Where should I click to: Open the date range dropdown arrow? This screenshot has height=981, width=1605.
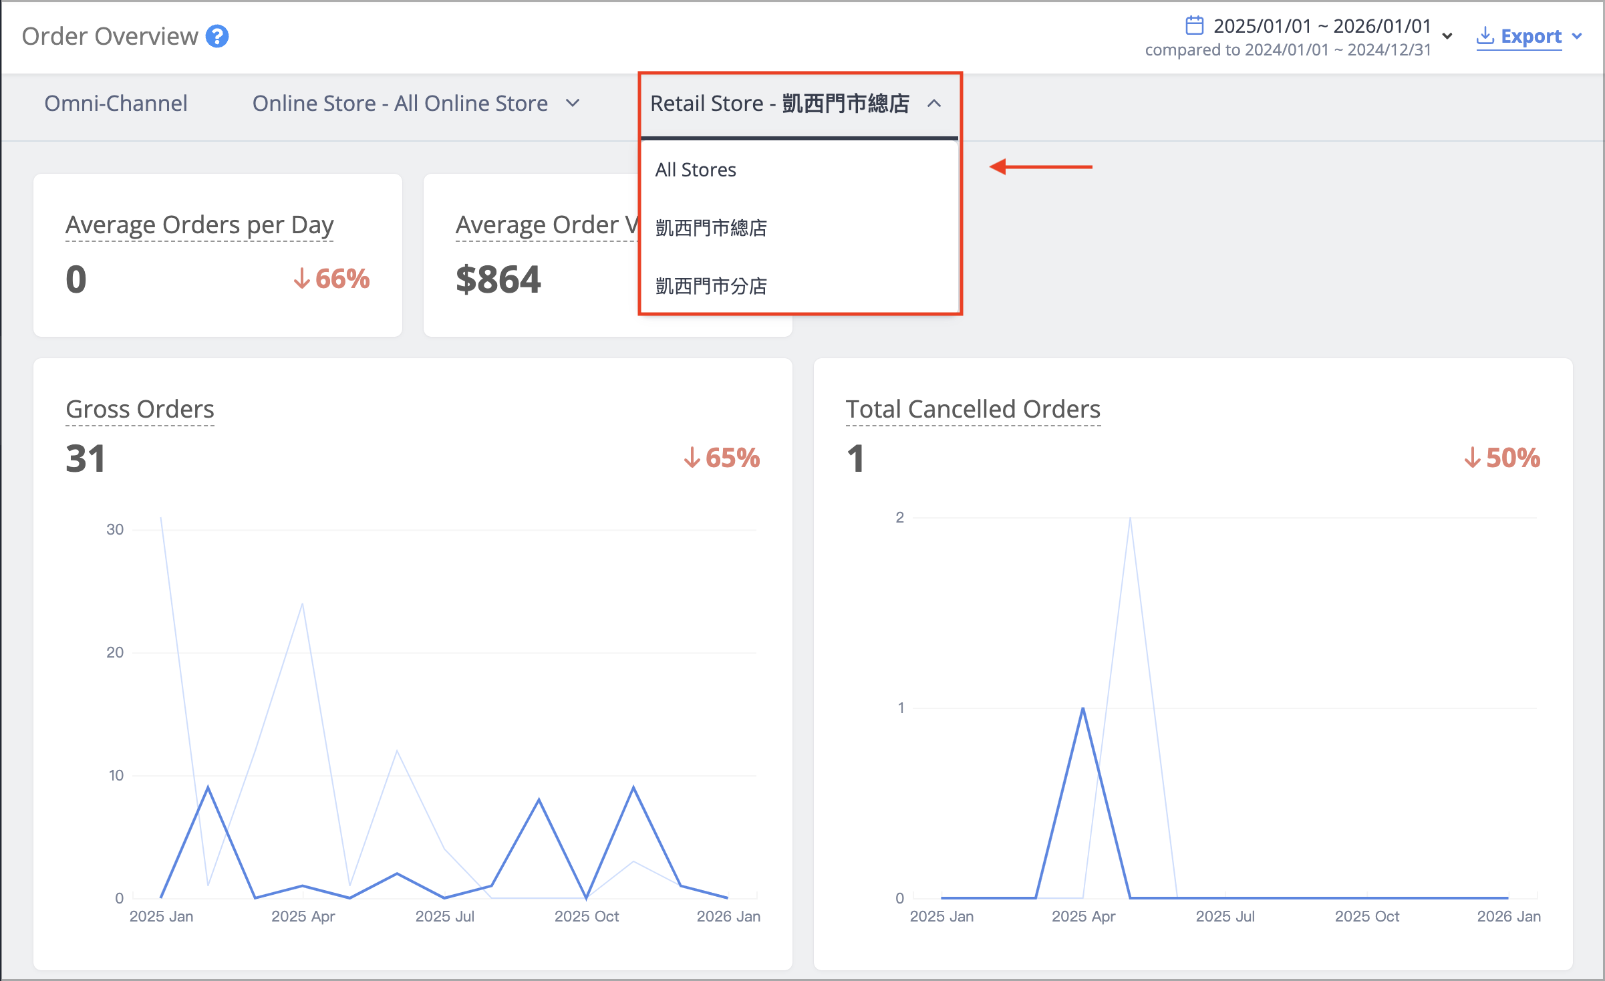coord(1447,36)
